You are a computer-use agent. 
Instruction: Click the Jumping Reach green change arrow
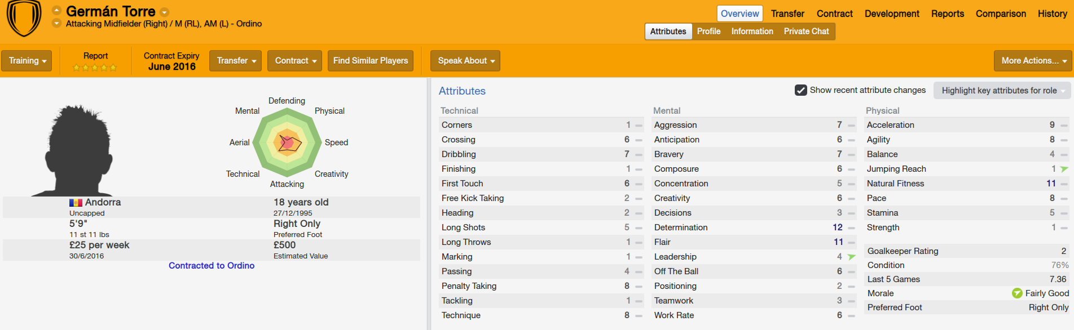click(x=1064, y=169)
